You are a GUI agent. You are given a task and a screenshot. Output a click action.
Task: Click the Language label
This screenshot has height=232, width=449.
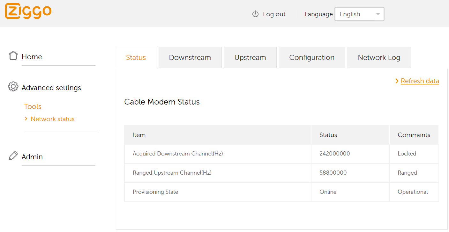(318, 14)
